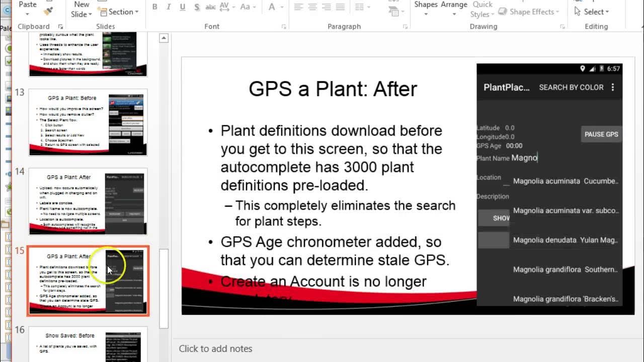Click 'Click to add notes' field
Screen dimensions: 644x362
pyautogui.click(x=215, y=348)
